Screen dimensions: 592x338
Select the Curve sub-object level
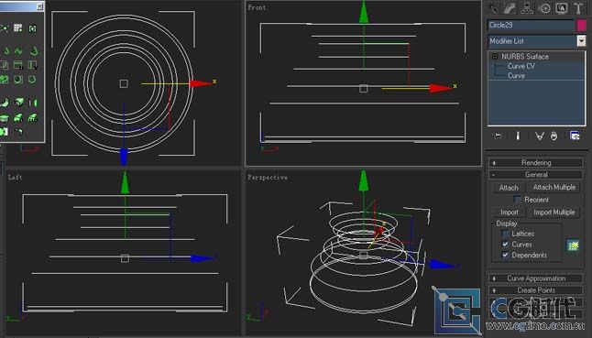tap(516, 75)
